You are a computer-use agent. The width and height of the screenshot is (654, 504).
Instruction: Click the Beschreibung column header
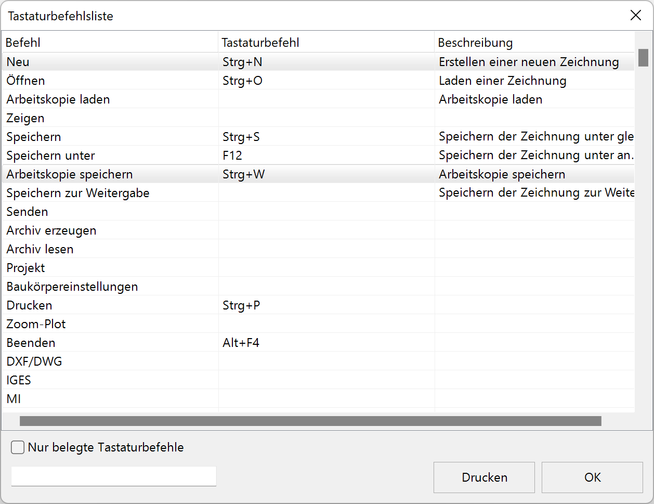[474, 42]
